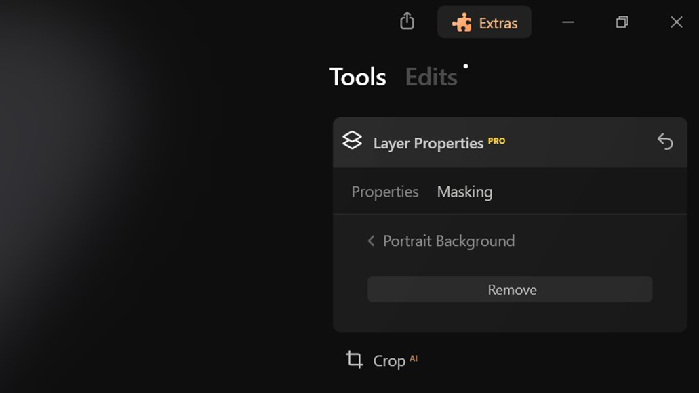Collapse the Layer Properties panel header
699x393 pixels.
click(x=510, y=142)
